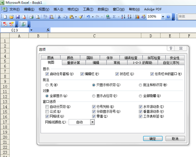Click the New workbook icon
Image resolution: width=196 pixels, height=157 pixels.
(x=5, y=17)
